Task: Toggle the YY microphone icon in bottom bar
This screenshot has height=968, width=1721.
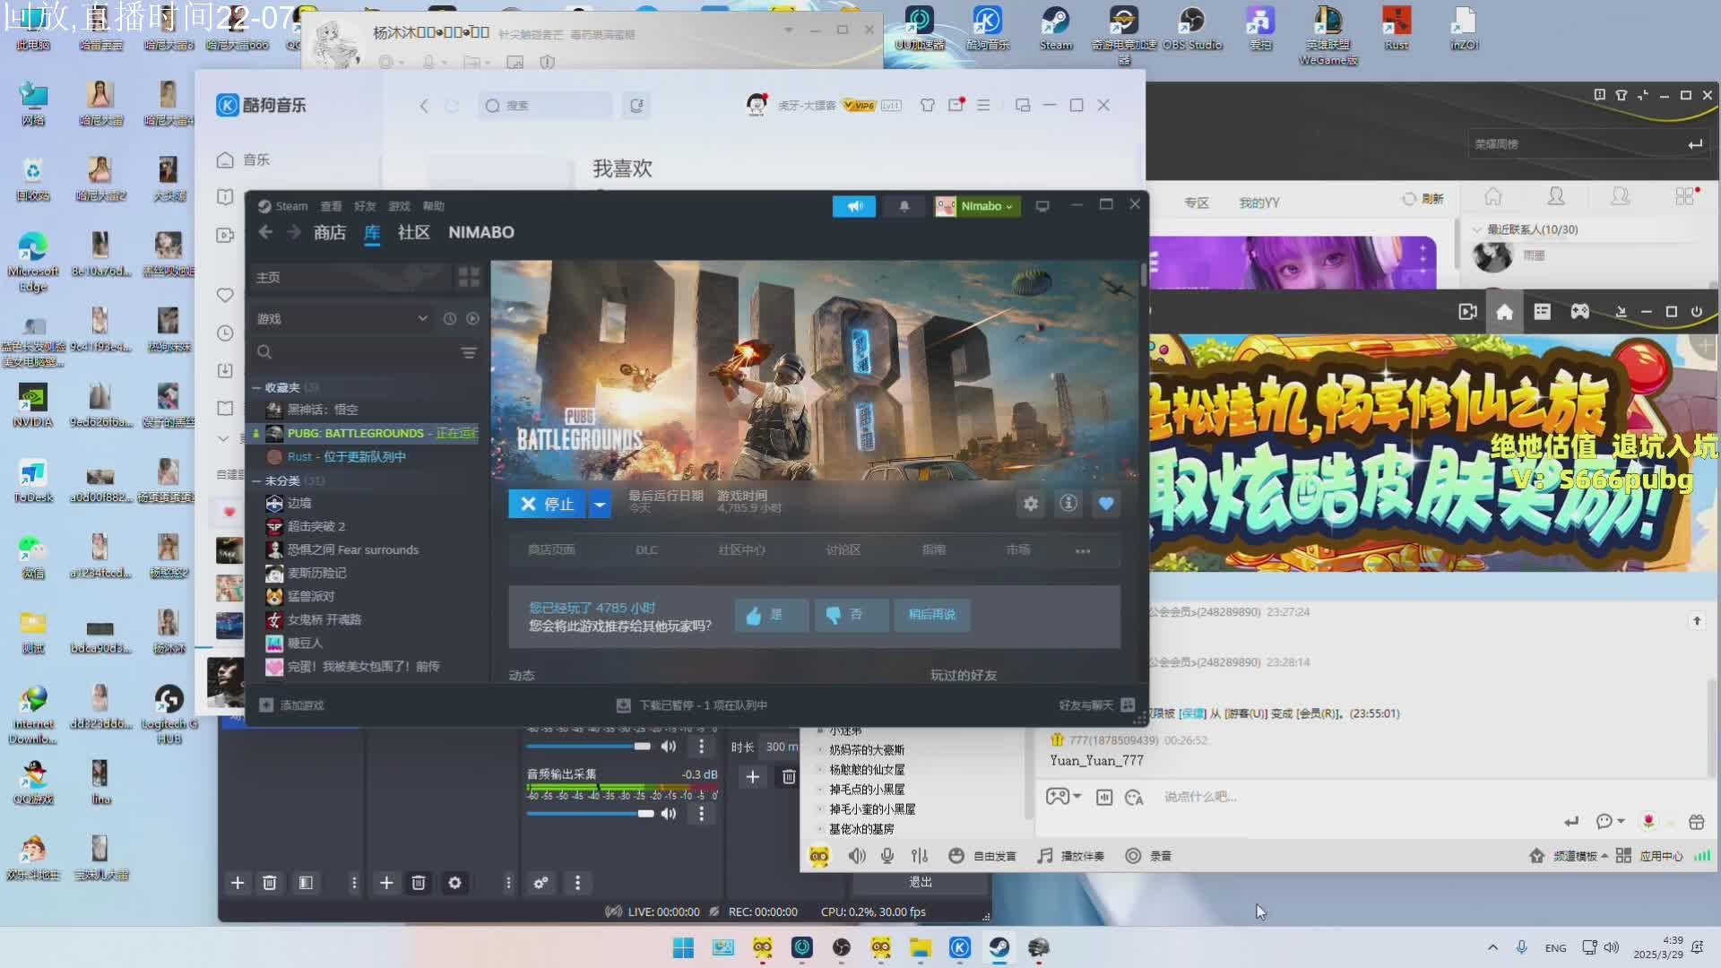Action: 887,856
